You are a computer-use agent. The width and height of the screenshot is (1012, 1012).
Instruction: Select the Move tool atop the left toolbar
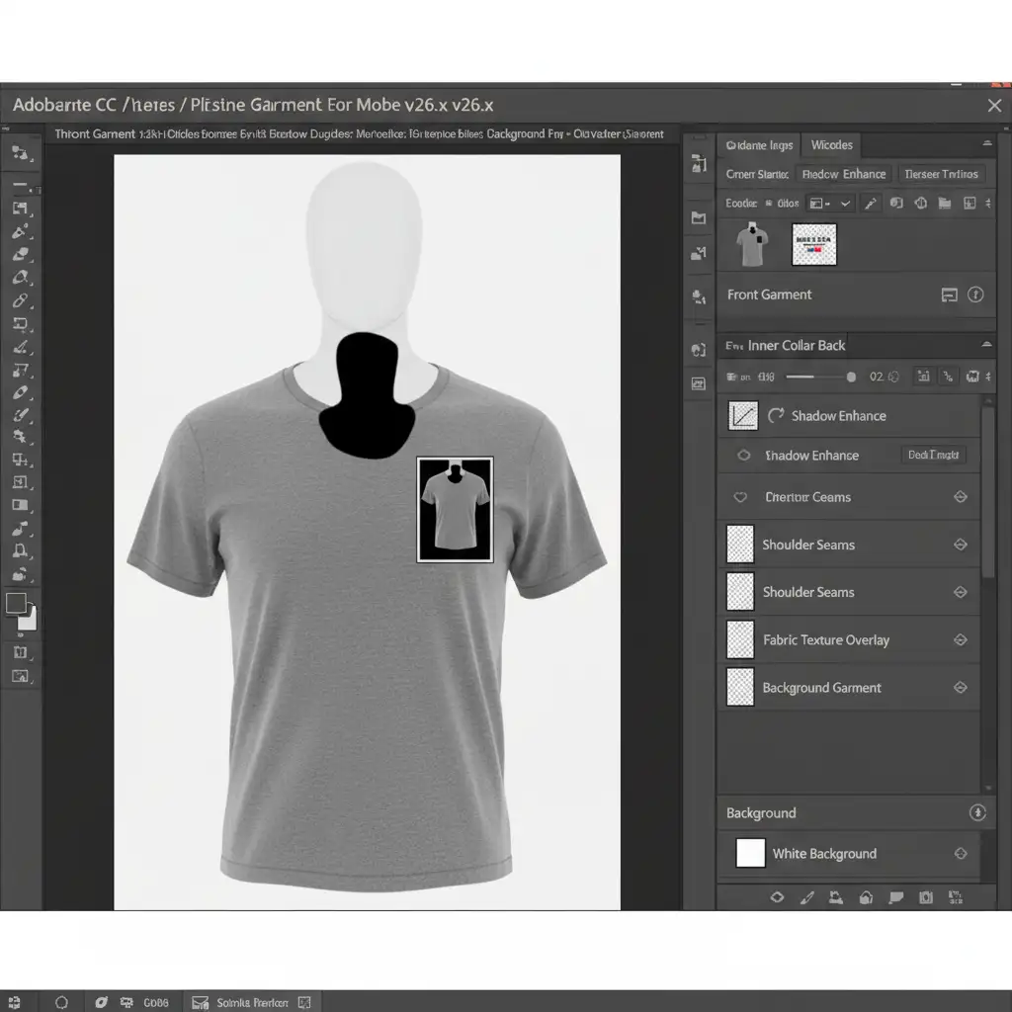coord(21,153)
